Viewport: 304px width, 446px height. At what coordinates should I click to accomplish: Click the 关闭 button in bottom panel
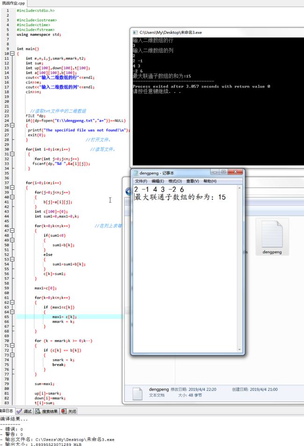click(x=69, y=411)
